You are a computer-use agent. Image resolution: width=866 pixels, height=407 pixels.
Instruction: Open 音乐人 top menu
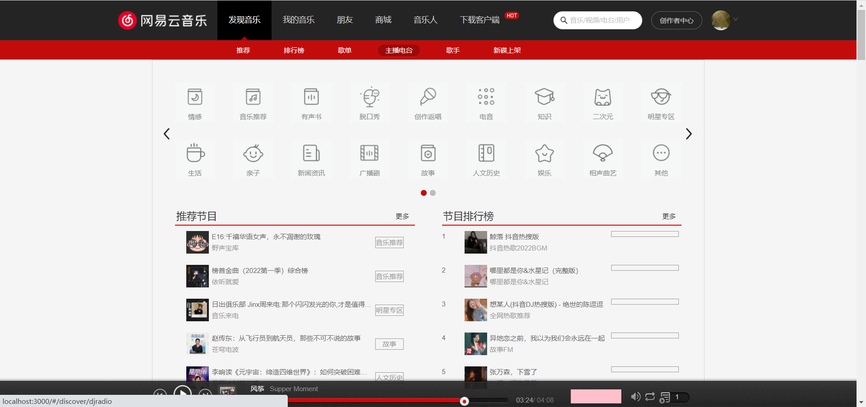(x=425, y=20)
